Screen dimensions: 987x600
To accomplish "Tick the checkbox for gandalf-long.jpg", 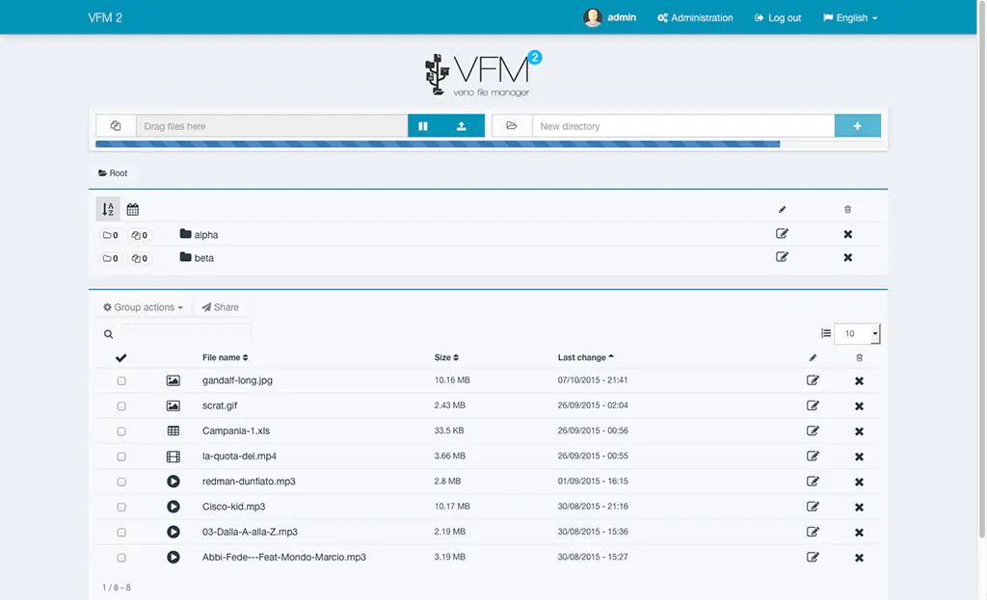I will click(121, 381).
